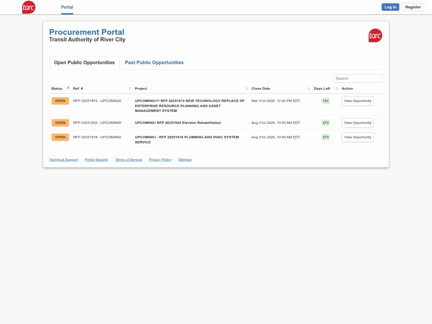Open the Sitemap footer link
432x324 pixels.
(185, 160)
